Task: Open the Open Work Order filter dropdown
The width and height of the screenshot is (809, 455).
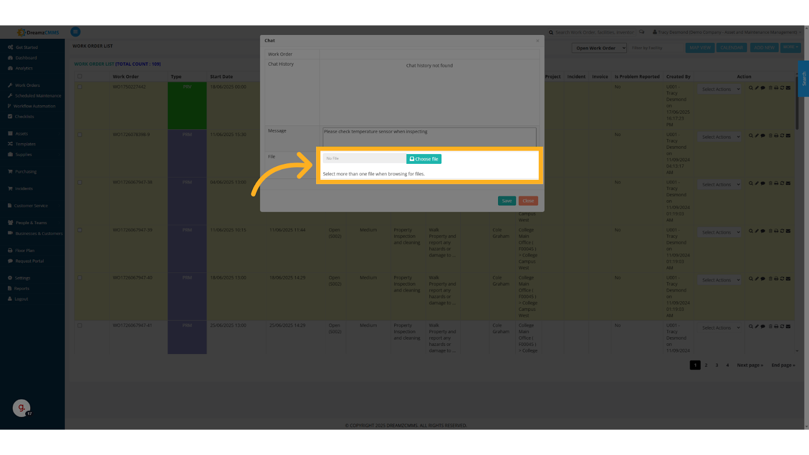Action: pyautogui.click(x=599, y=48)
